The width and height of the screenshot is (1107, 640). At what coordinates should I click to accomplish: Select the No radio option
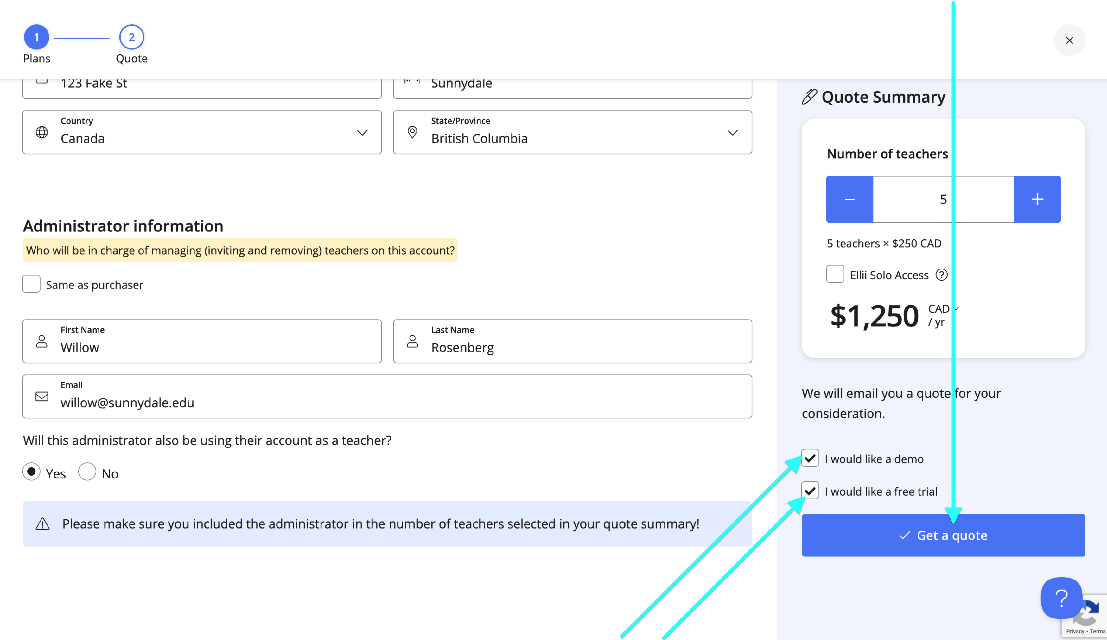pyautogui.click(x=87, y=472)
